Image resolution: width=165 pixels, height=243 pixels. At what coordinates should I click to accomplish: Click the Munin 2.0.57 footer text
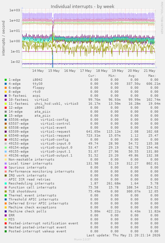[82, 239]
